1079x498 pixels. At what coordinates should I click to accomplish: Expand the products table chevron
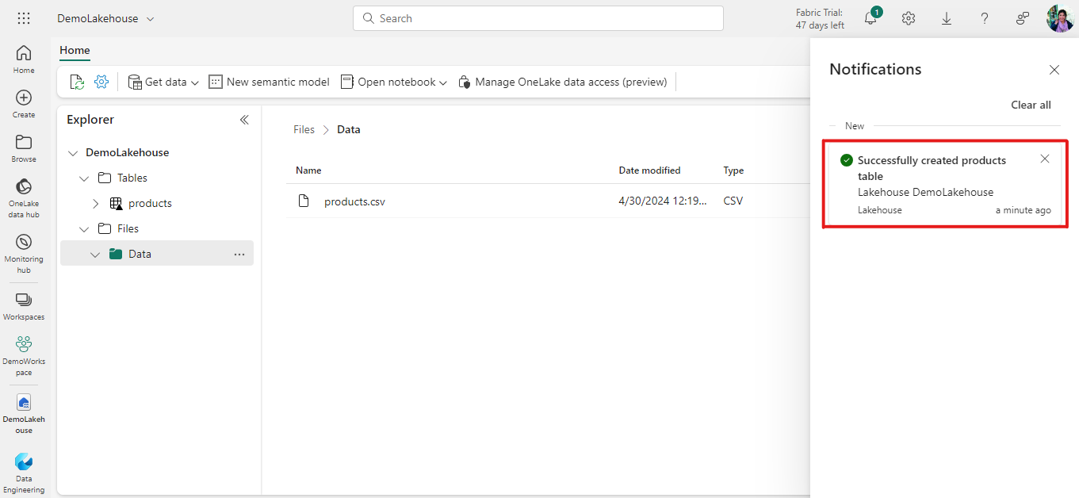95,204
